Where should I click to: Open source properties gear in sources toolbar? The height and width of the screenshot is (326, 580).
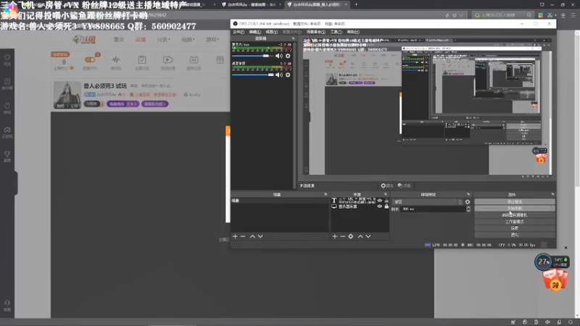tap(351, 236)
